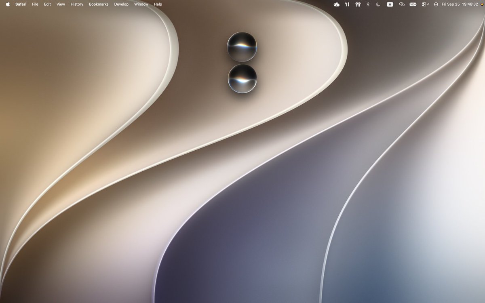This screenshot has height=303, width=485.
Task: Open the Focus moon menu
Action: (x=378, y=4)
